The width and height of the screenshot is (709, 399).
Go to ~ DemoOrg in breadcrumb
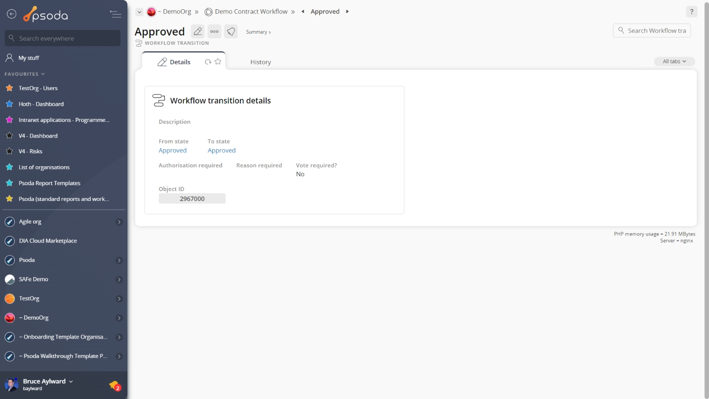tap(174, 12)
